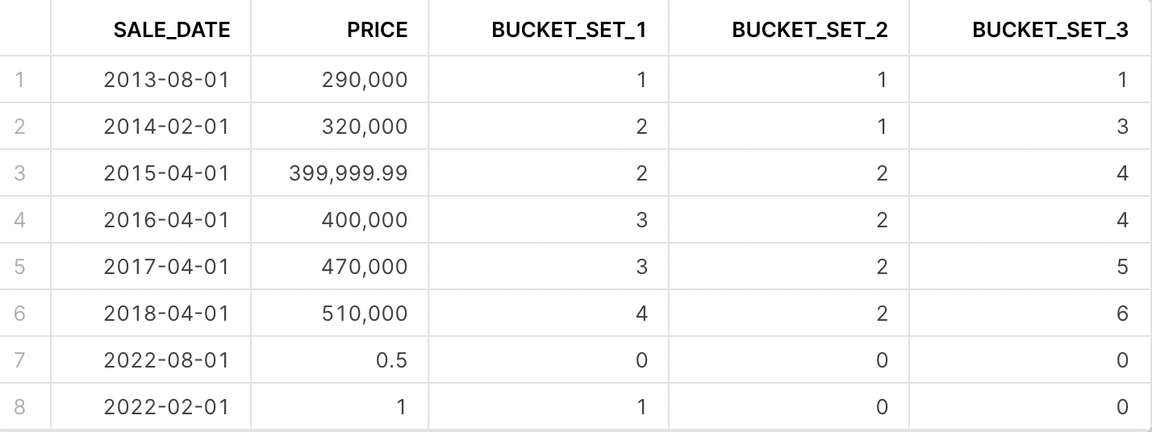Click the 399,999.99 price cell

[349, 173]
